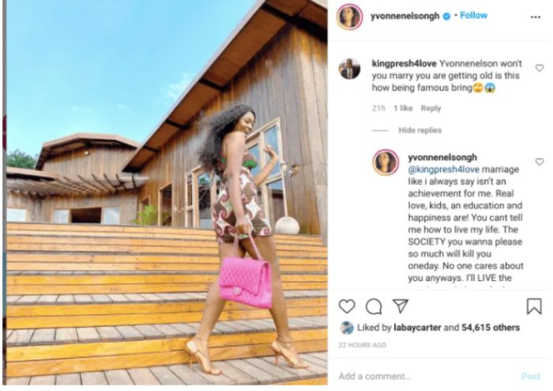The height and width of the screenshot is (391, 553).
Task: Open the comment bubble icon
Action: 374,306
